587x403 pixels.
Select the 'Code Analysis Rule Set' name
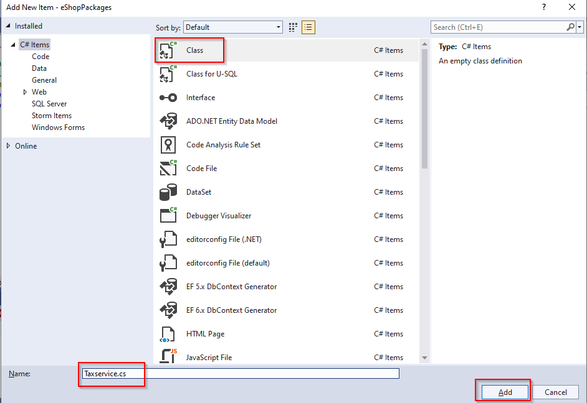[223, 144]
